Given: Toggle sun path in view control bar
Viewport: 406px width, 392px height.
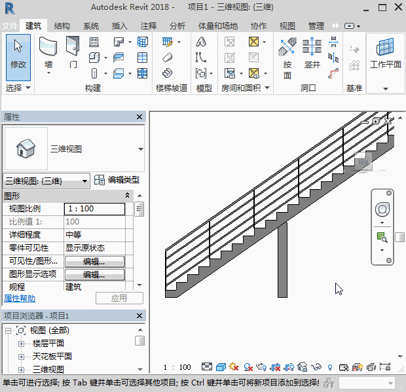Looking at the screenshot, I should click(233, 367).
